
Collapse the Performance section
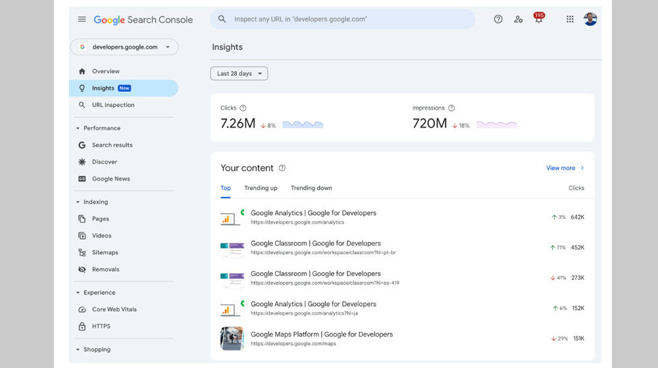[78, 128]
